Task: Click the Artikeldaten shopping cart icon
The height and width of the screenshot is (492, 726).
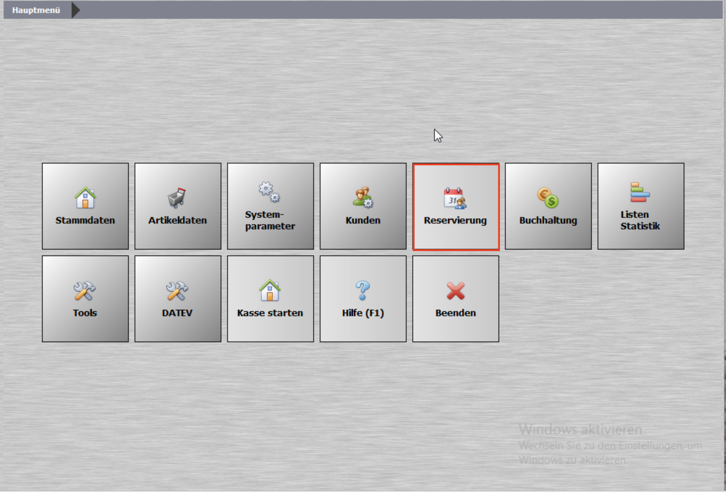Action: coord(177,198)
